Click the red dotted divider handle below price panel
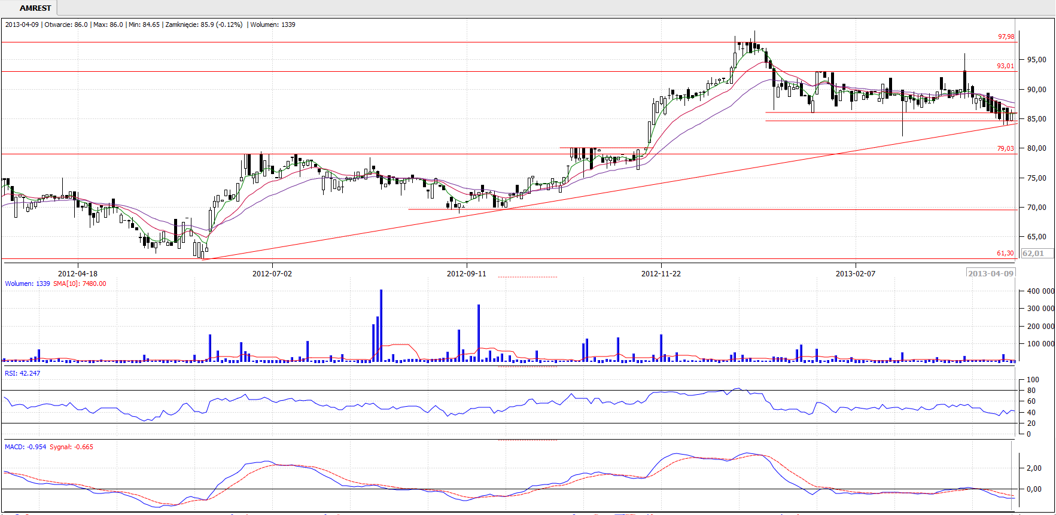Viewport: 1056px width, 515px height. click(527, 277)
